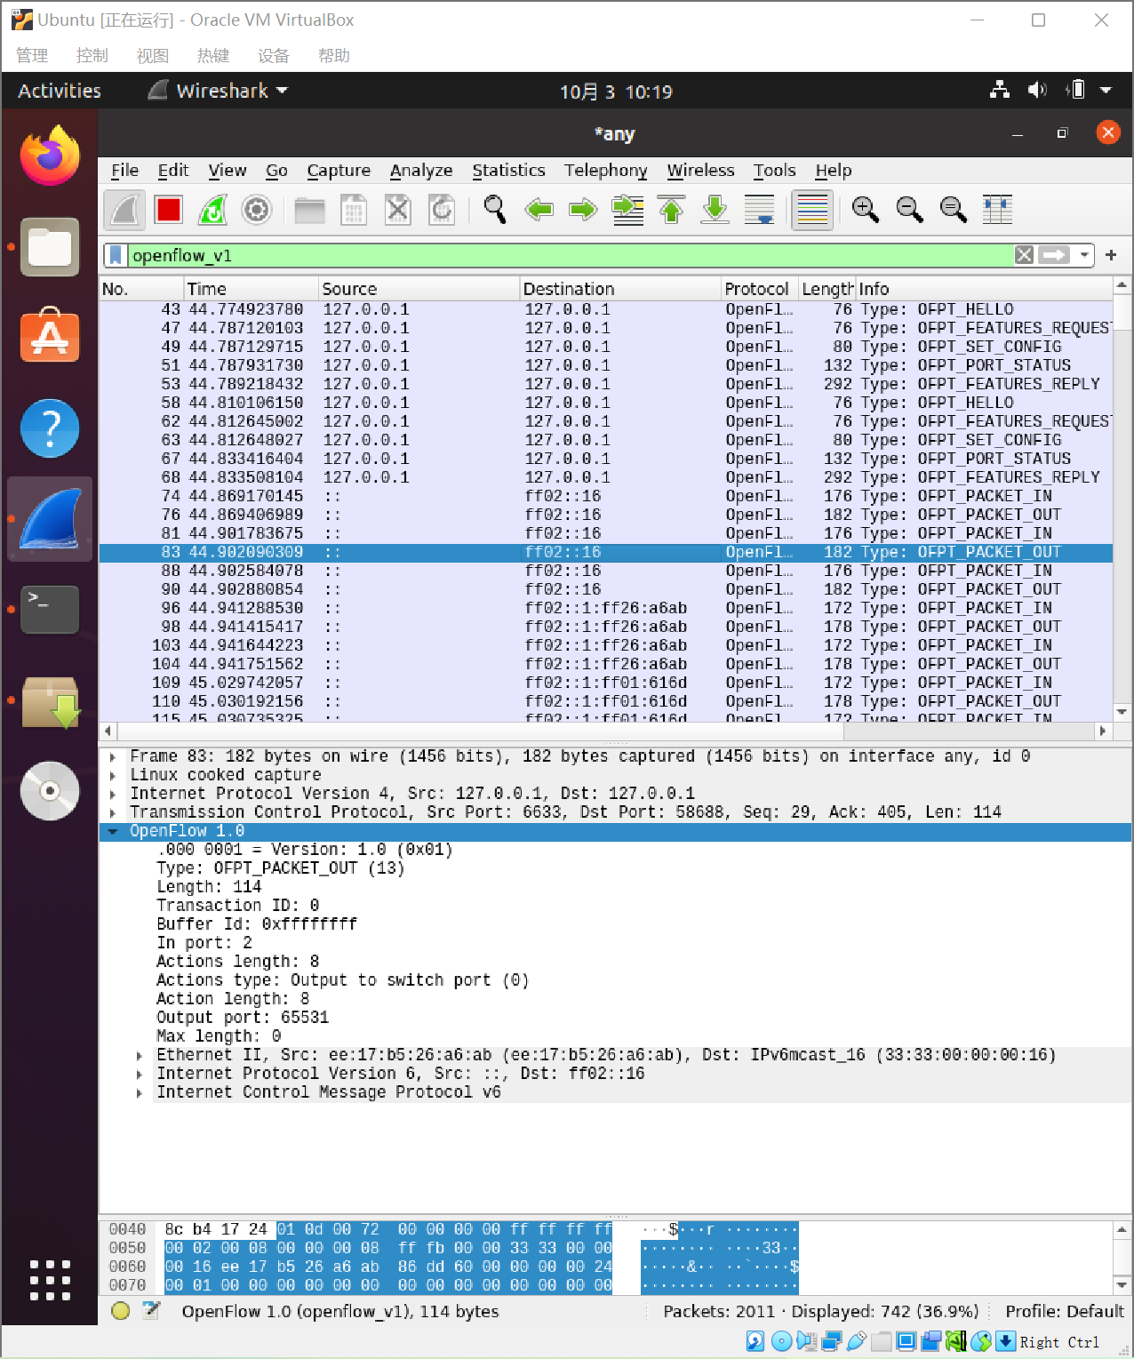This screenshot has height=1359, width=1134.
Task: Expand Transmission Control Protocol node
Action: 113,812
